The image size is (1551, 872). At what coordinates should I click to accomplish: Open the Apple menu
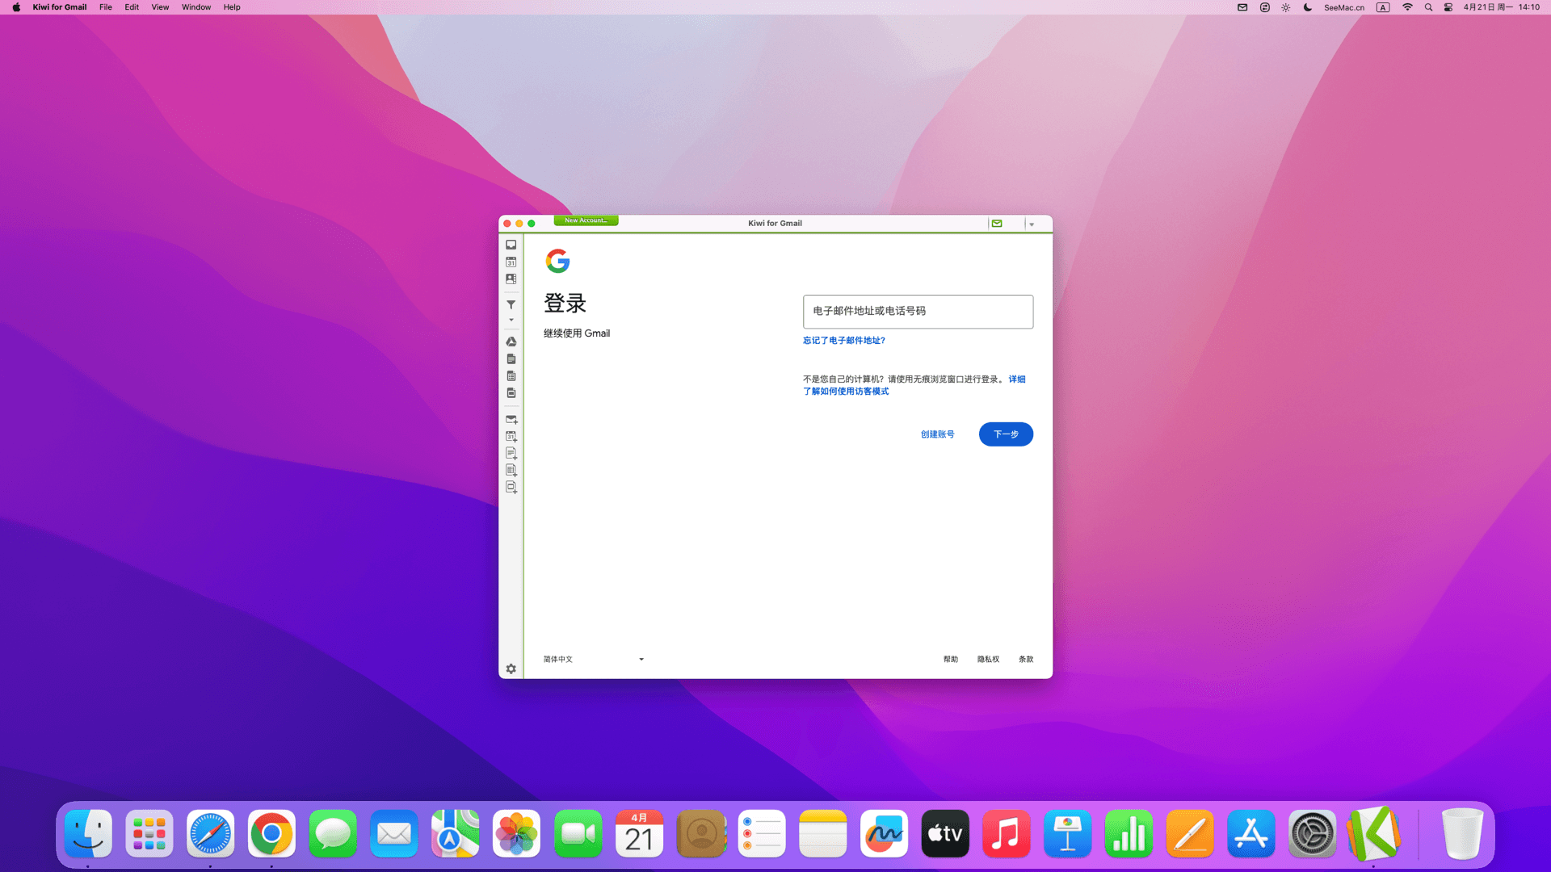(x=16, y=7)
